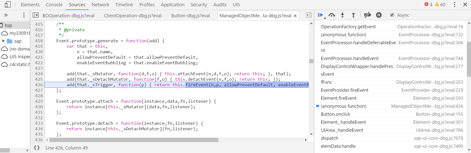471x153 pixels.
Task: Open Button-dbg.js?eval file tab
Action: click(x=191, y=15)
